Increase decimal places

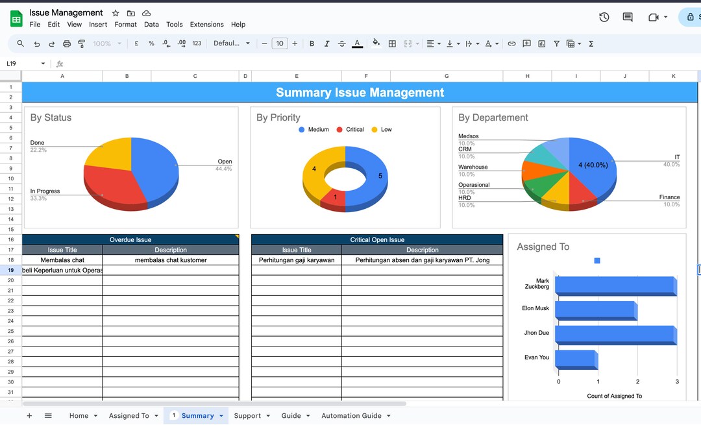(x=180, y=43)
